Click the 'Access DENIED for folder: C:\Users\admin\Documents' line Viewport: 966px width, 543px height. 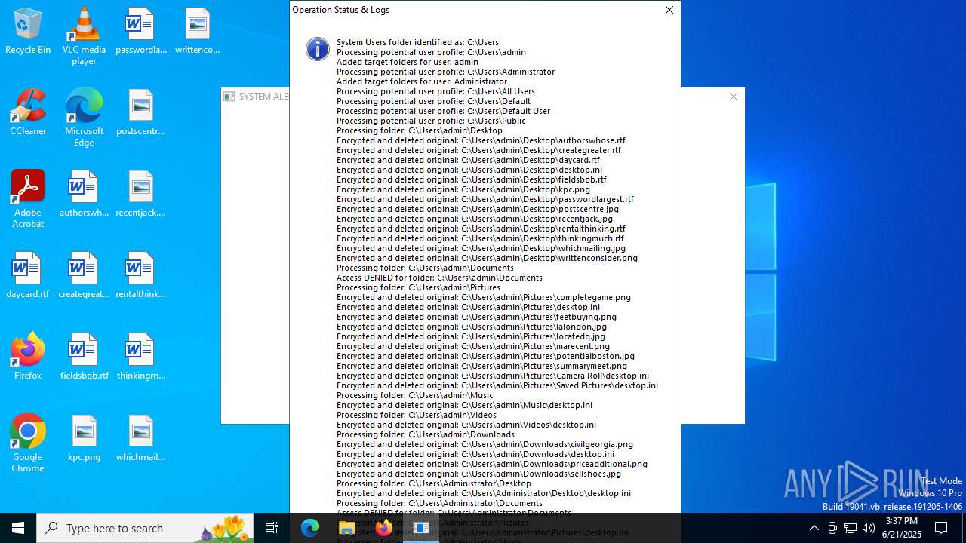pyautogui.click(x=439, y=278)
